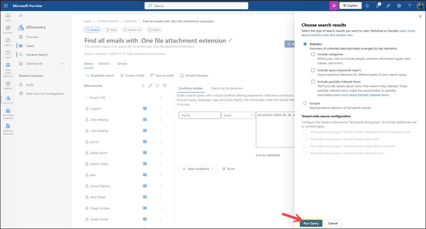Switch to the Query tab

(89, 64)
